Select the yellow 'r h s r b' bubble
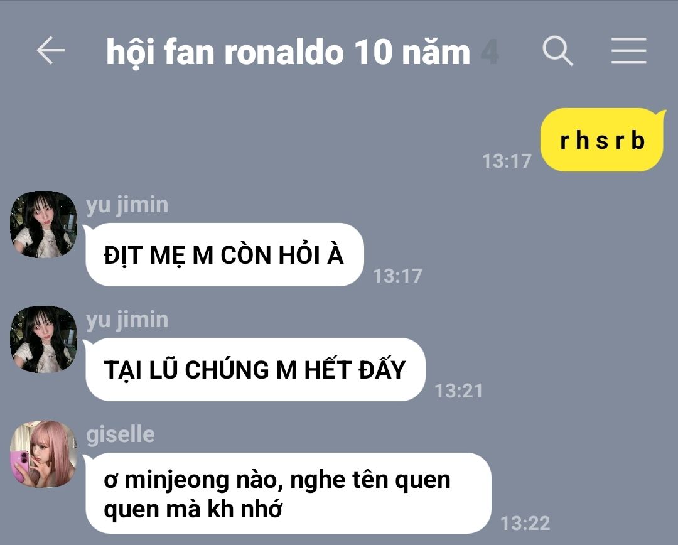Viewport: 678px width, 545px height. click(603, 140)
